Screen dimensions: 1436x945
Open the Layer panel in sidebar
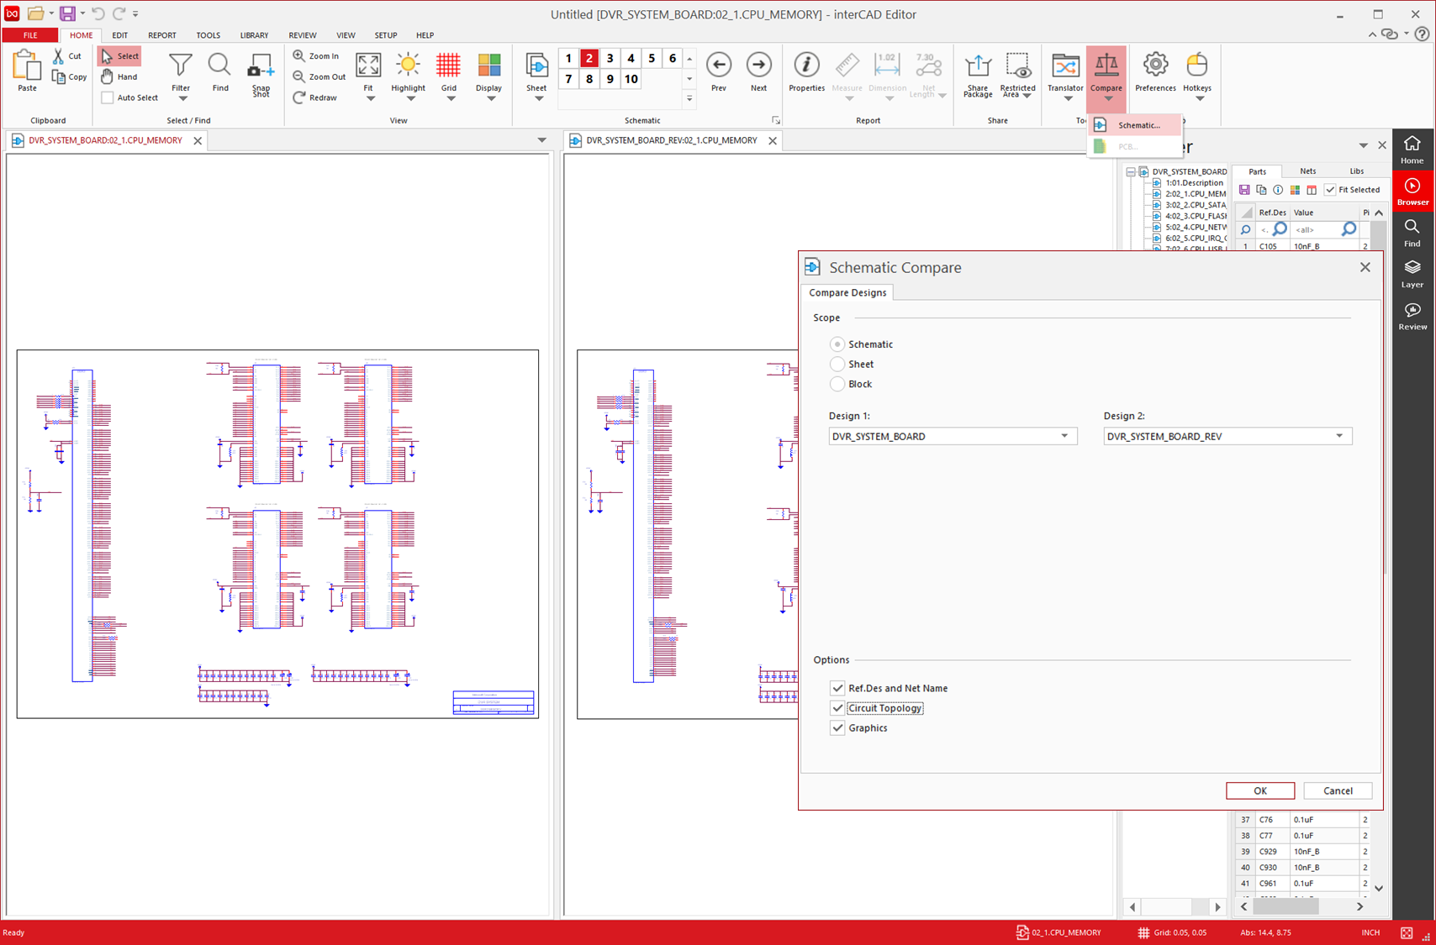[1412, 274]
